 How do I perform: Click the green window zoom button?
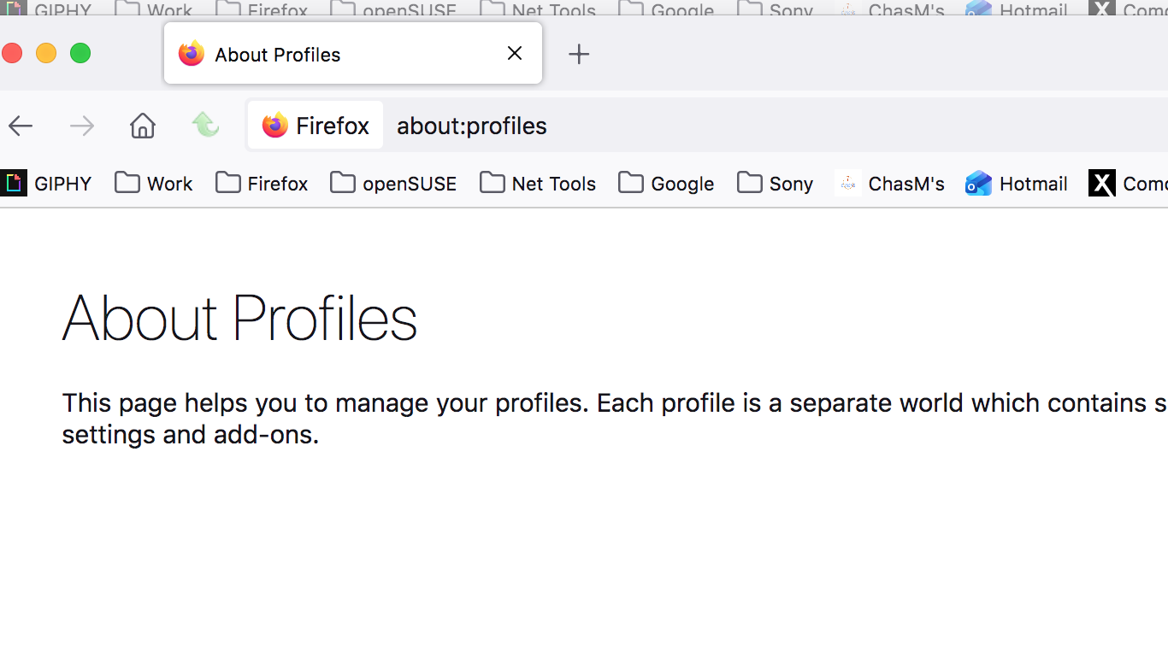pos(80,54)
